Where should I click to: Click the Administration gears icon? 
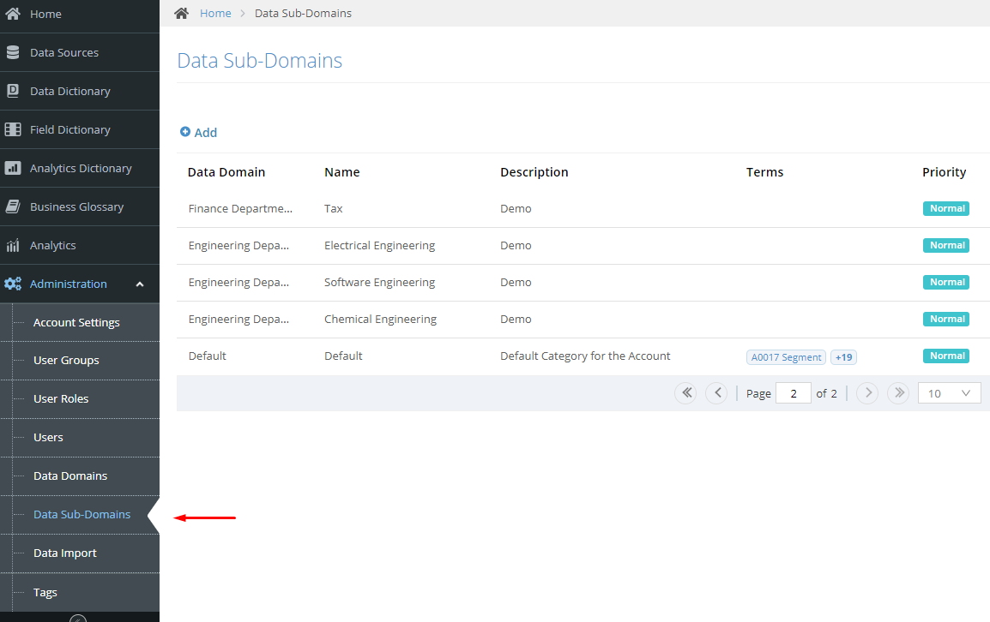pos(15,284)
